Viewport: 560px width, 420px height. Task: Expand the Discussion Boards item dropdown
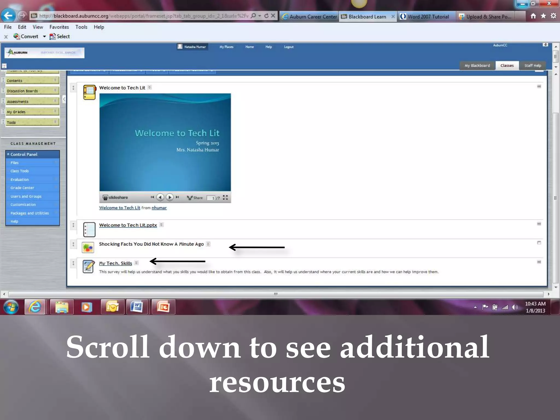pyautogui.click(x=55, y=90)
